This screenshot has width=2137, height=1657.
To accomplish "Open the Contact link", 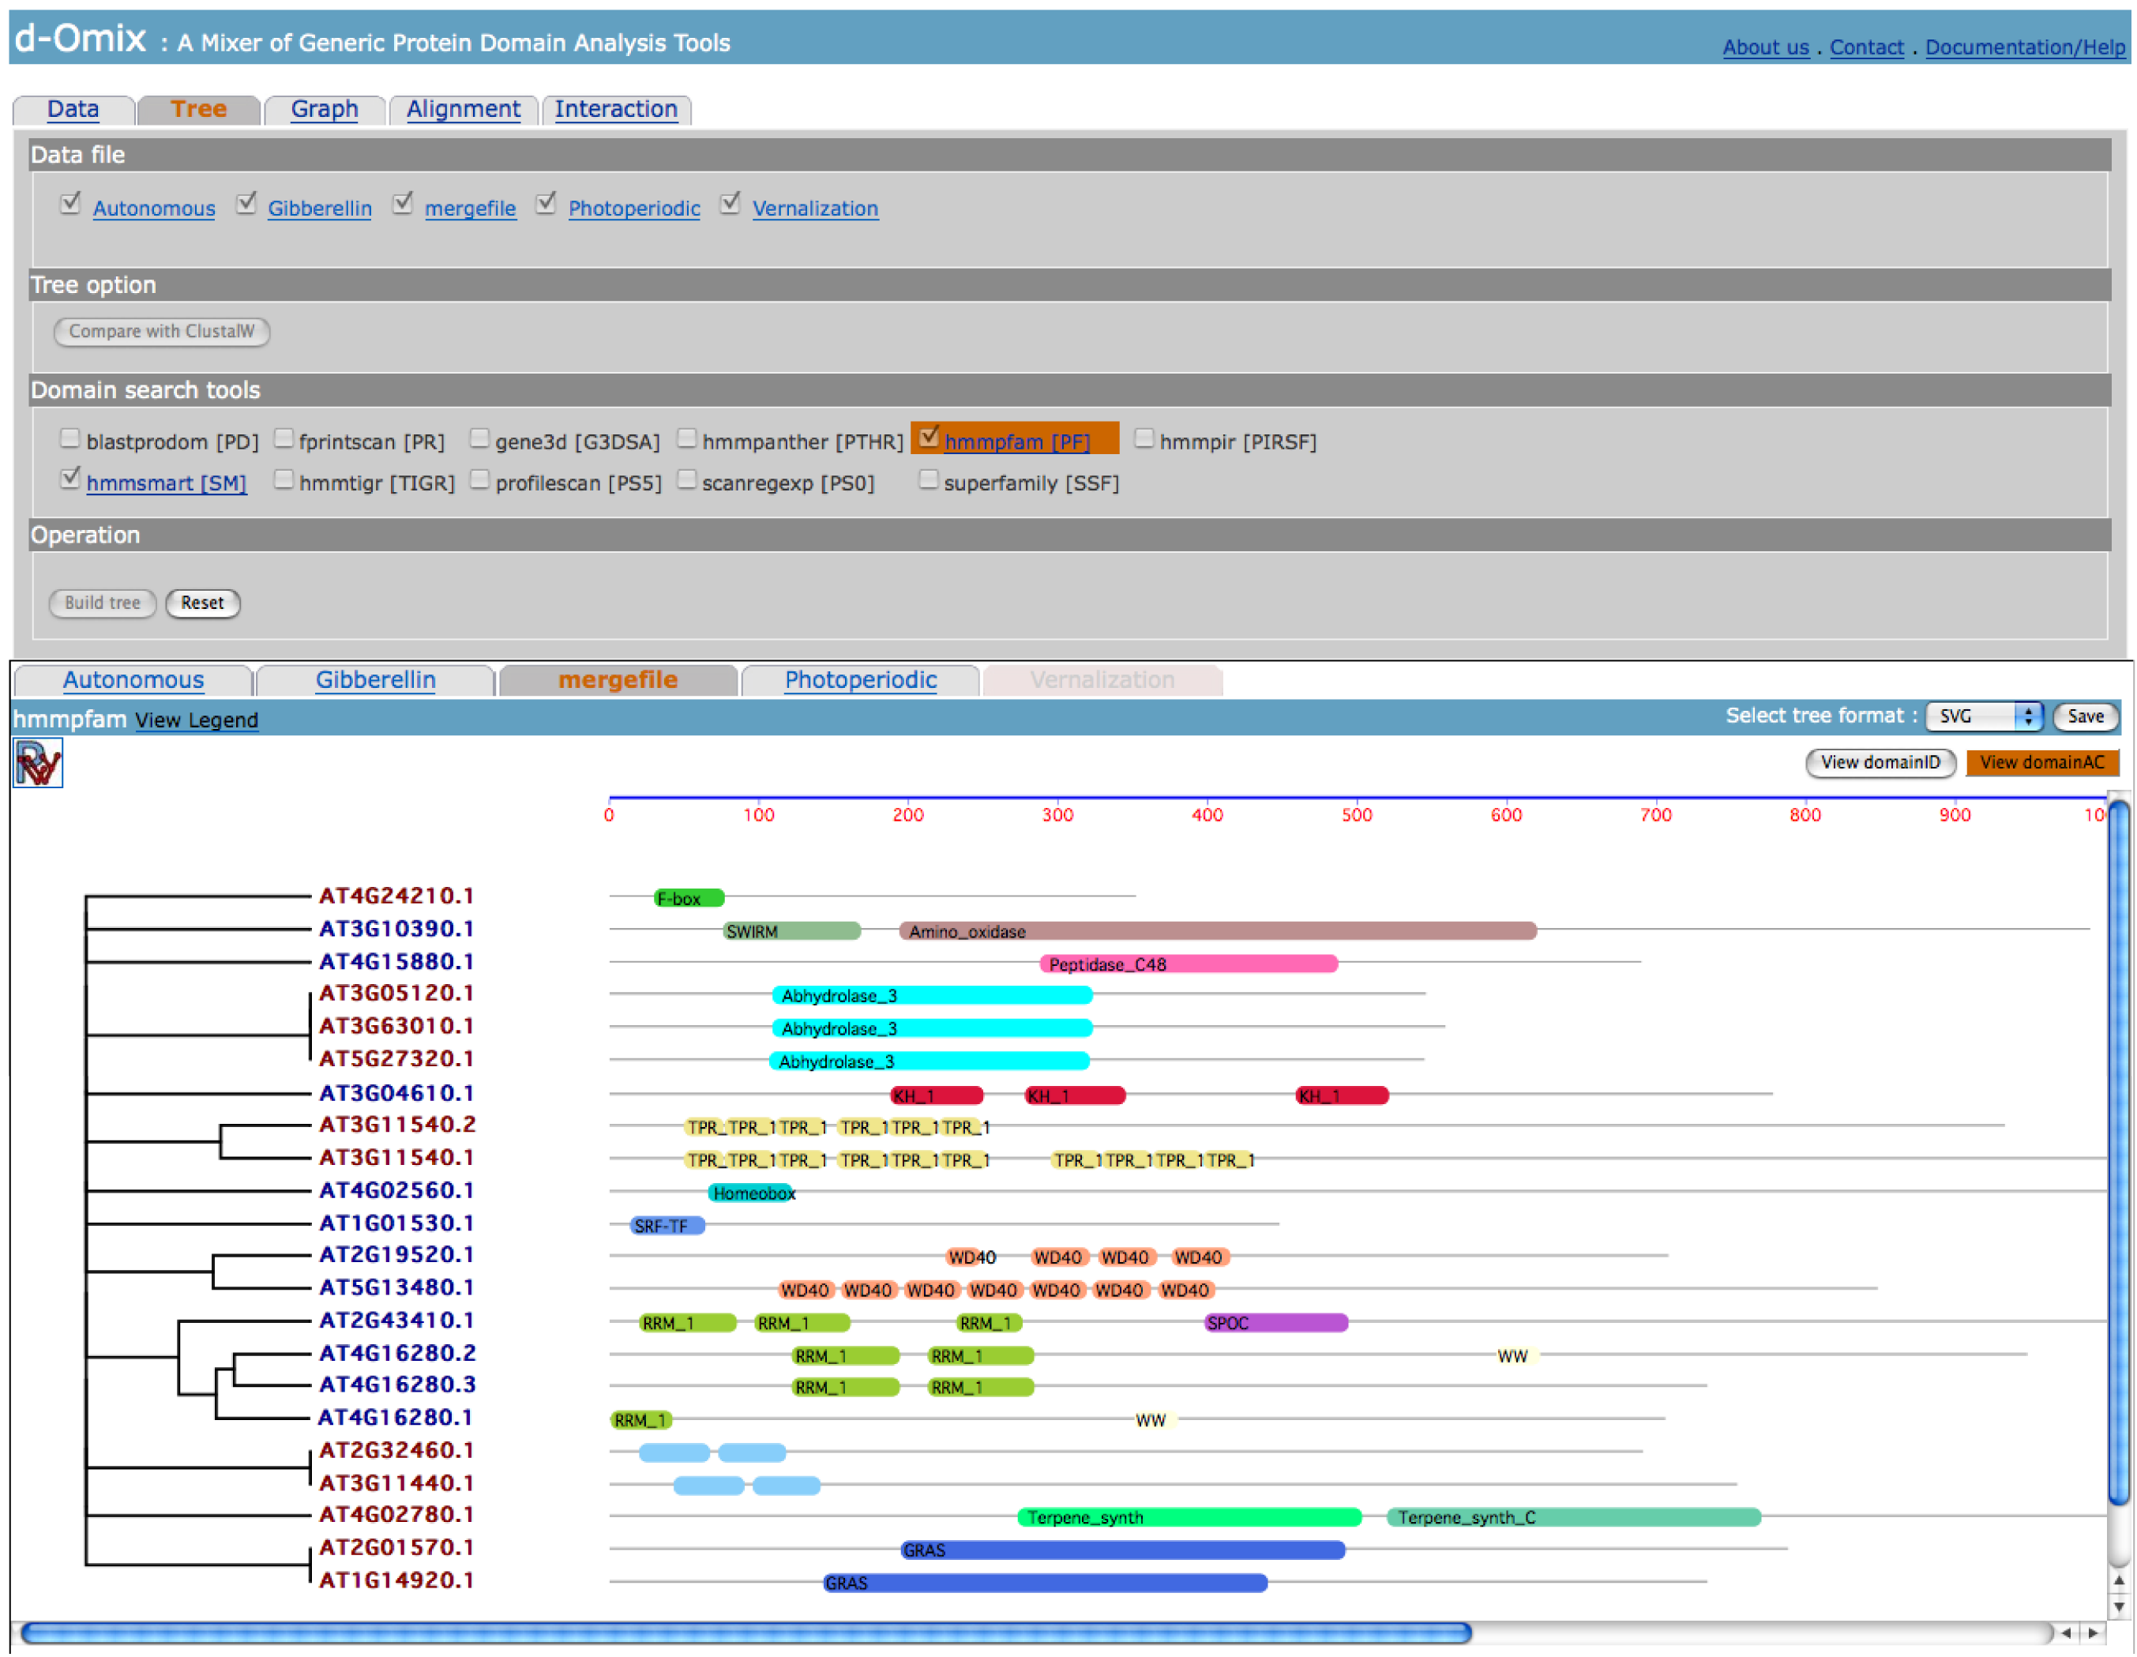I will pyautogui.click(x=1867, y=47).
